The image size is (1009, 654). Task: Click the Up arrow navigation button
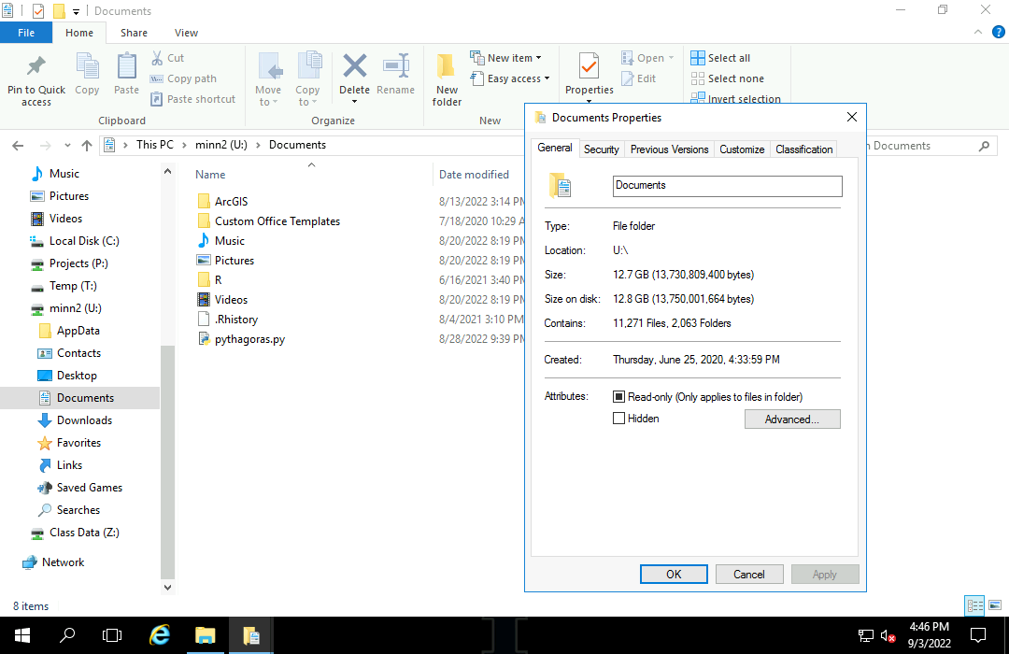pos(87,146)
